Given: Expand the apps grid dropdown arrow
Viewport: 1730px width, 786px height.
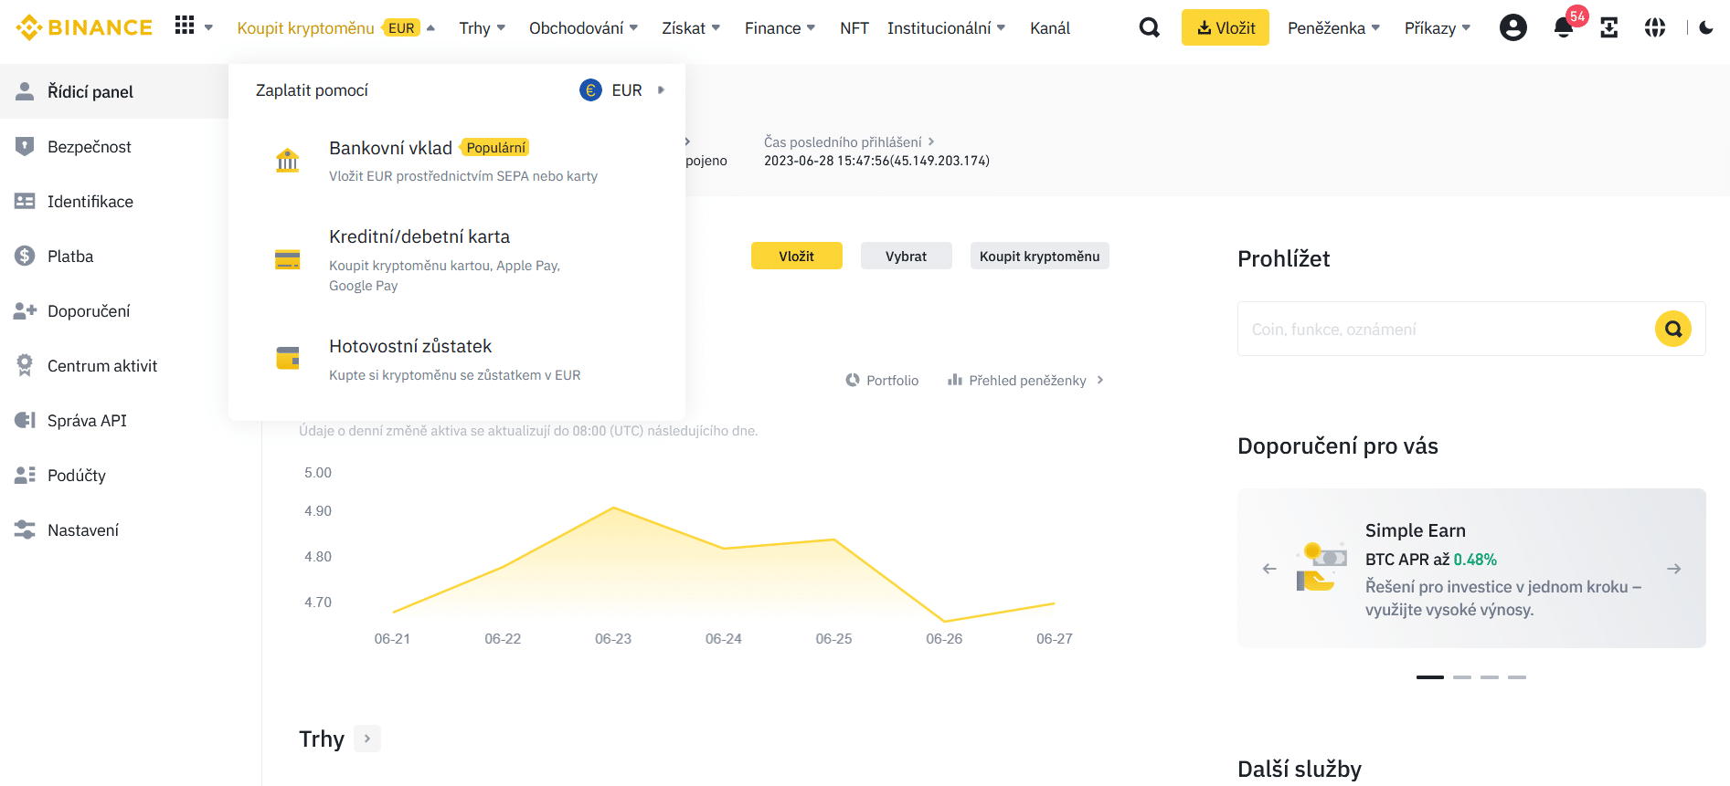Looking at the screenshot, I should 208,28.
